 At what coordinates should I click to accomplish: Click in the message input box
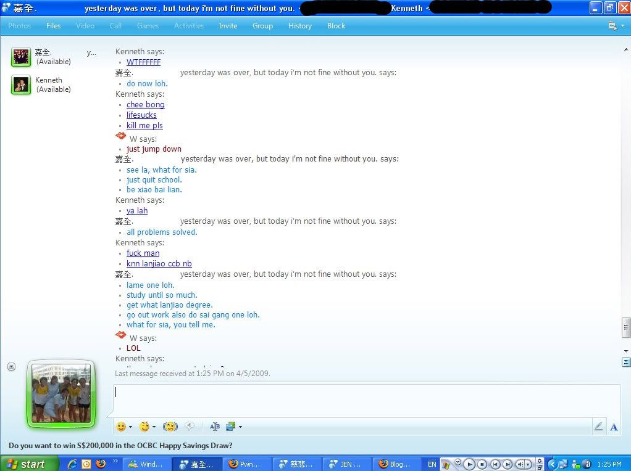click(367, 399)
